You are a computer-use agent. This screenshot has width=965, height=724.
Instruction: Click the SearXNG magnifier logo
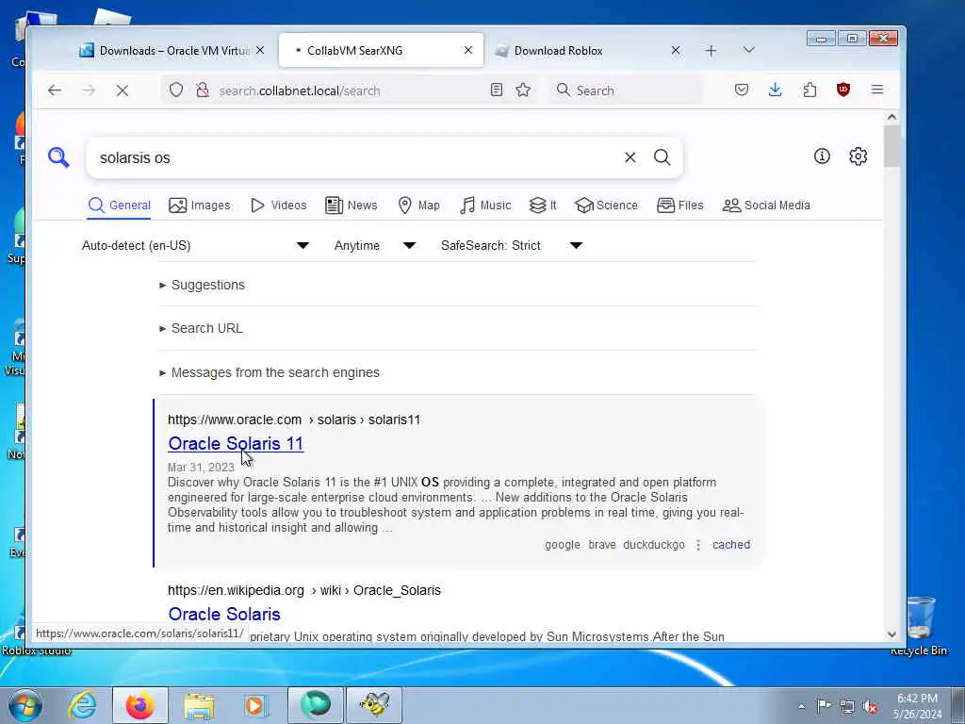click(x=58, y=157)
